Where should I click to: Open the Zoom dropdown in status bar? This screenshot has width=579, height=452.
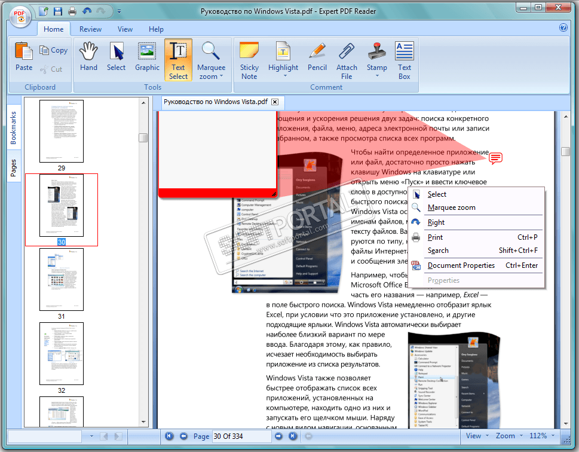tap(509, 436)
